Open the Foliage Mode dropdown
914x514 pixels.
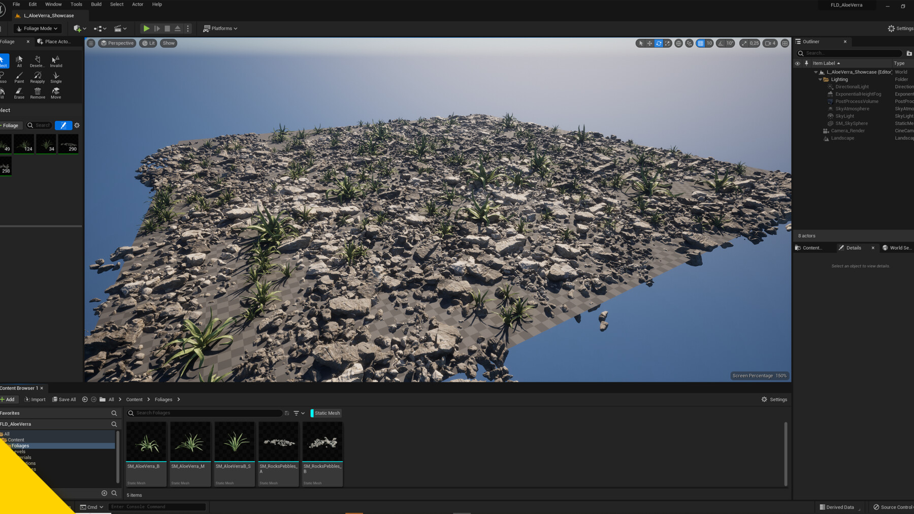(37, 28)
